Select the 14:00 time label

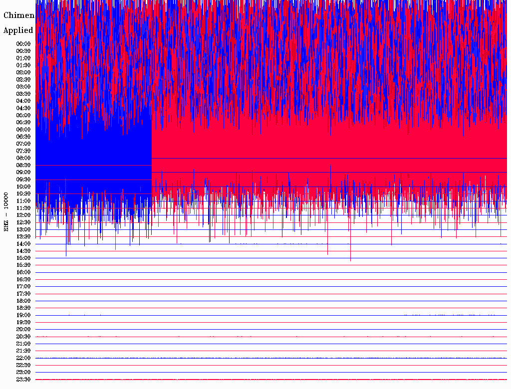(x=23, y=244)
